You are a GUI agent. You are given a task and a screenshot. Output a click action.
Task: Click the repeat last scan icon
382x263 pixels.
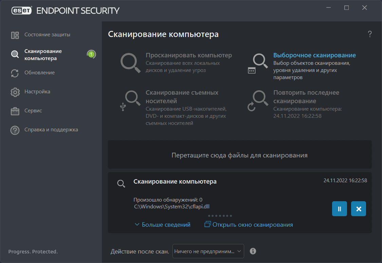coord(258,100)
